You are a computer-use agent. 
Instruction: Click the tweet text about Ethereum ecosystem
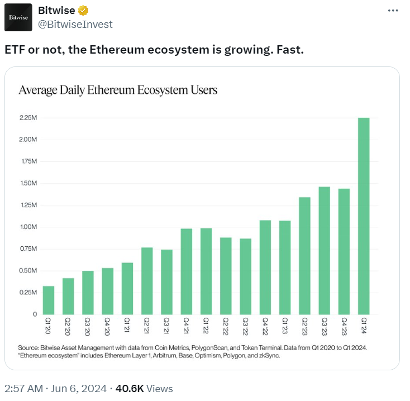click(154, 50)
